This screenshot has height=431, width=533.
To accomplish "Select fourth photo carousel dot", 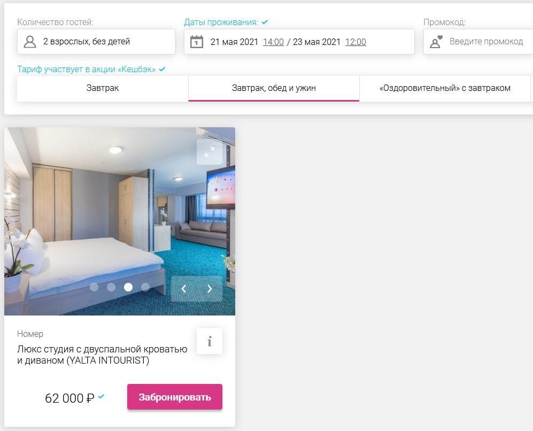I will point(145,287).
